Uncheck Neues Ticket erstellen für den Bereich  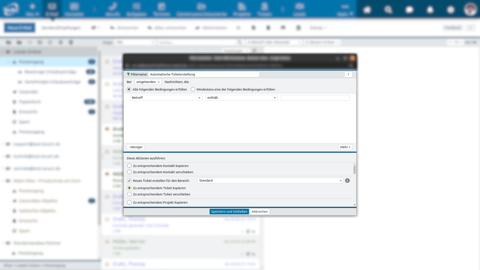(129, 180)
